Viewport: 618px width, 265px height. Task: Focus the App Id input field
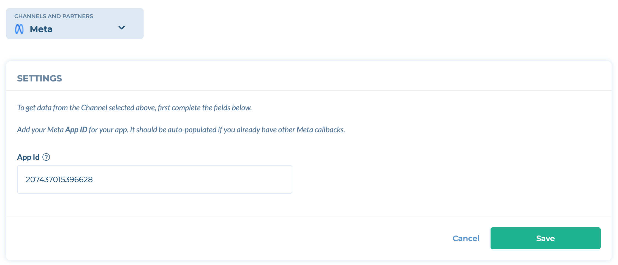click(155, 179)
